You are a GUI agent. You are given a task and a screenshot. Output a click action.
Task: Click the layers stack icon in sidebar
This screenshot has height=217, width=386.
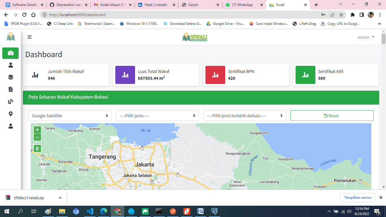[11, 77]
